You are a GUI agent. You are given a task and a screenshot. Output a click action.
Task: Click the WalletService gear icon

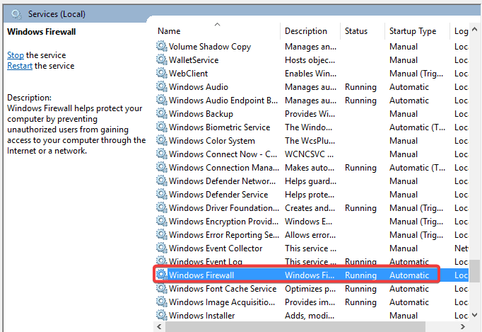161,59
